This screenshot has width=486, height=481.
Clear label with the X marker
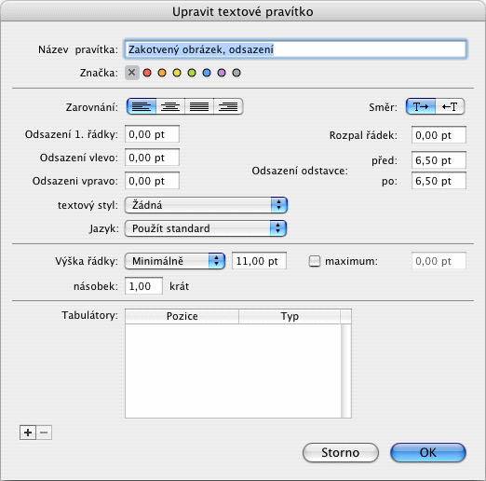132,73
